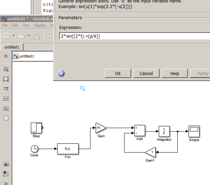Click the dialog help question mark icon
The width and height of the screenshot is (210, 185).
click(61, 73)
